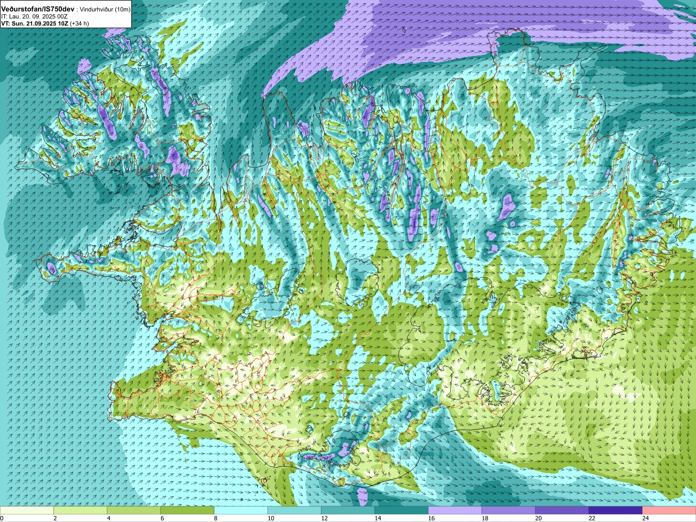Click the legend scale value "16"
Screen dimensions: 696x522
431,518
